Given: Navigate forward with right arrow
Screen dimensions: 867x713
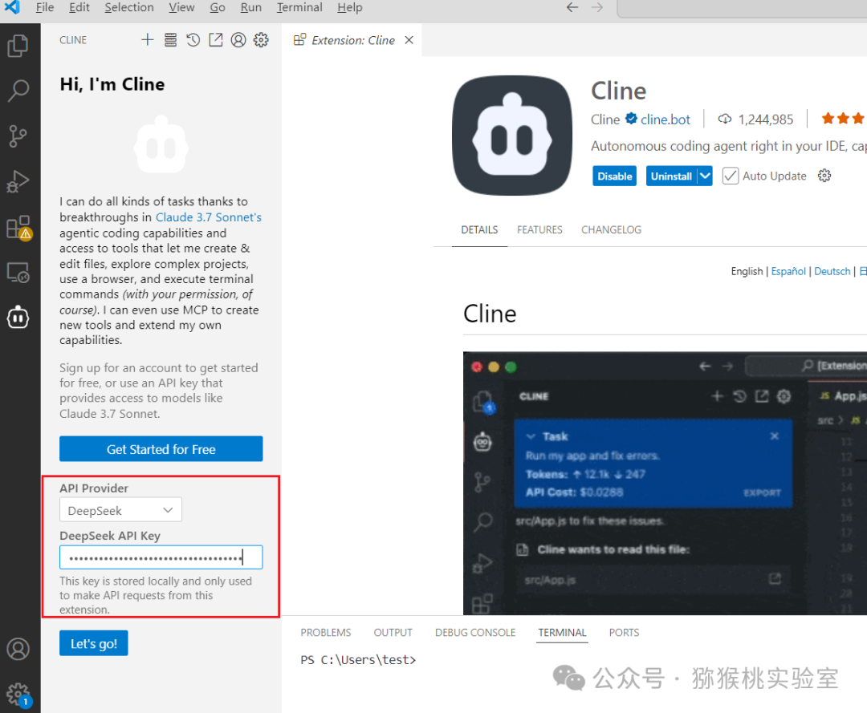Looking at the screenshot, I should tap(596, 7).
